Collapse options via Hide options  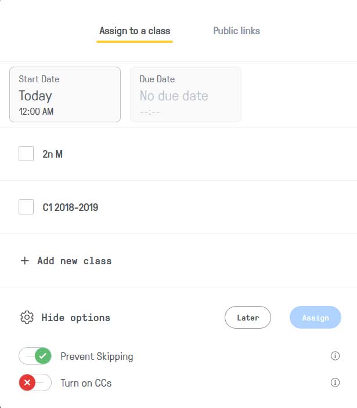pyautogui.click(x=76, y=318)
